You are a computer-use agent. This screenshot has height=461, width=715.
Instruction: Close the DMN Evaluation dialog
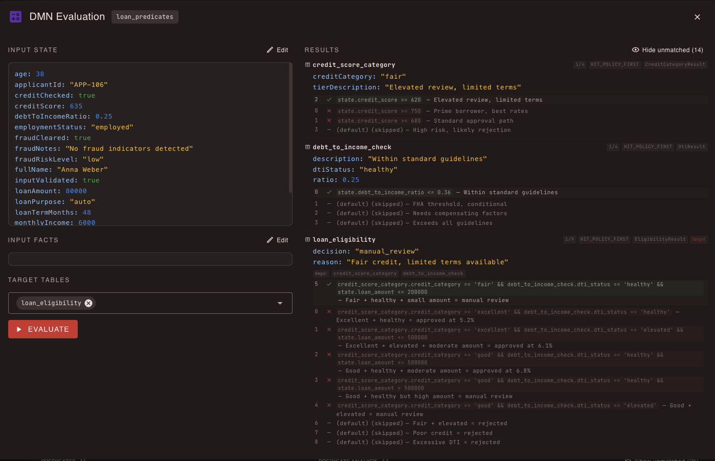697,17
